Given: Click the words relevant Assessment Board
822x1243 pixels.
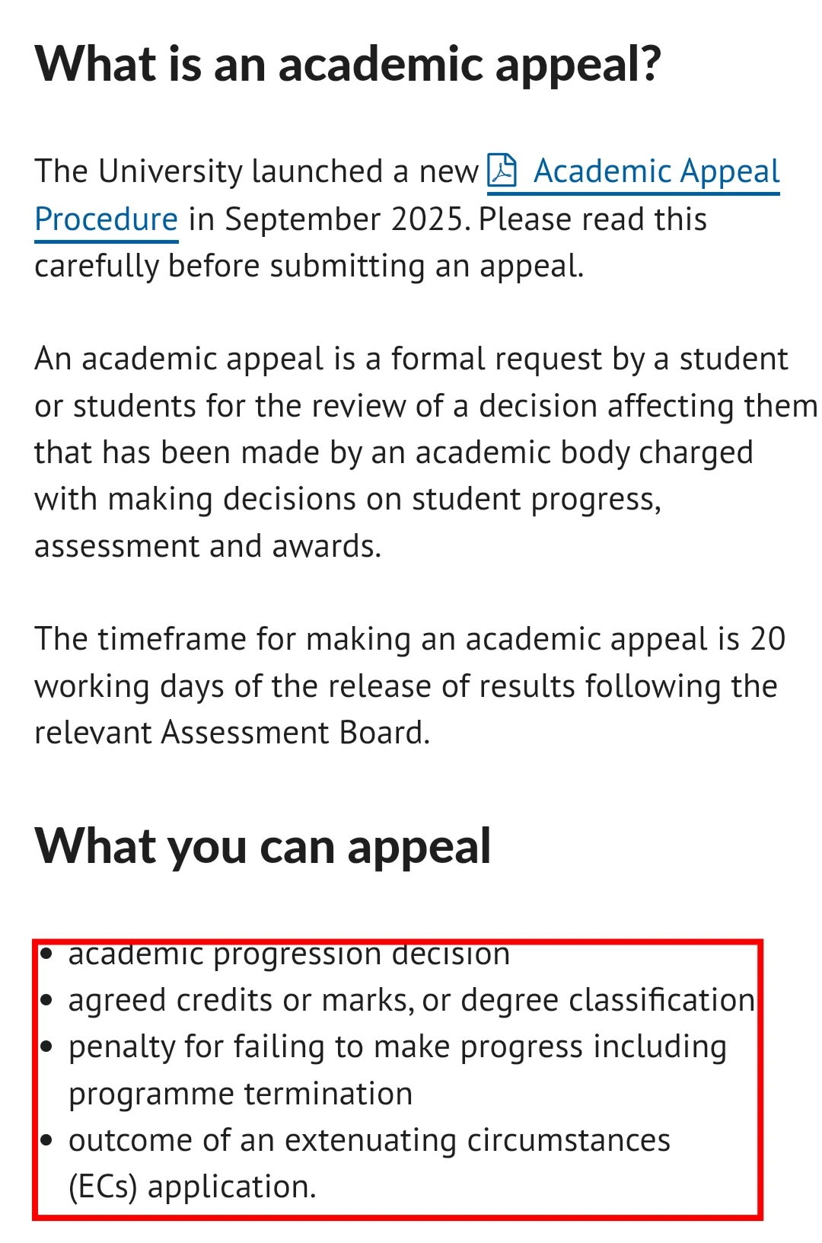Looking at the screenshot, I should pos(232,733).
